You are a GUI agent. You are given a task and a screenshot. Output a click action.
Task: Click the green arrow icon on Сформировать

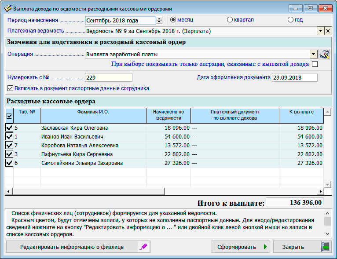coord(265,247)
